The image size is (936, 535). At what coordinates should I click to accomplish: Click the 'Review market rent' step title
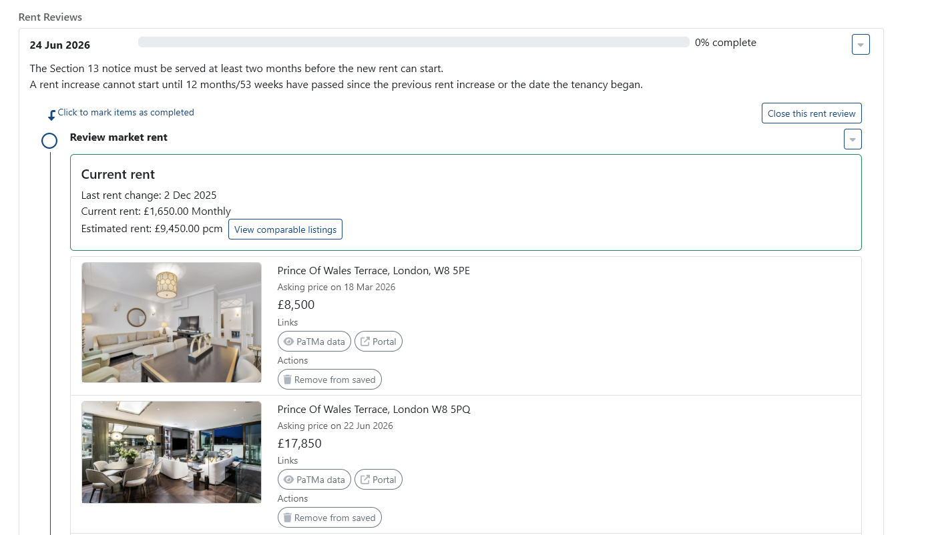[x=119, y=137]
